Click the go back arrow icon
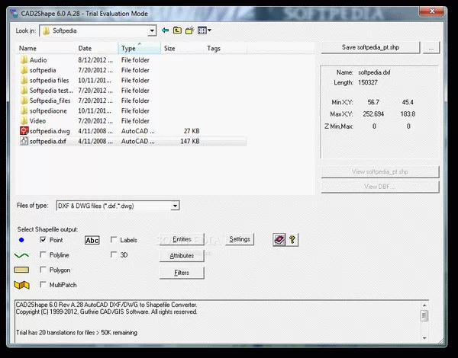The height and width of the screenshot is (358, 458). coord(165,30)
